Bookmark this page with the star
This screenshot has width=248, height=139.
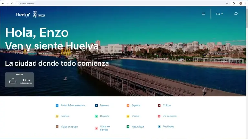click(x=227, y=3)
